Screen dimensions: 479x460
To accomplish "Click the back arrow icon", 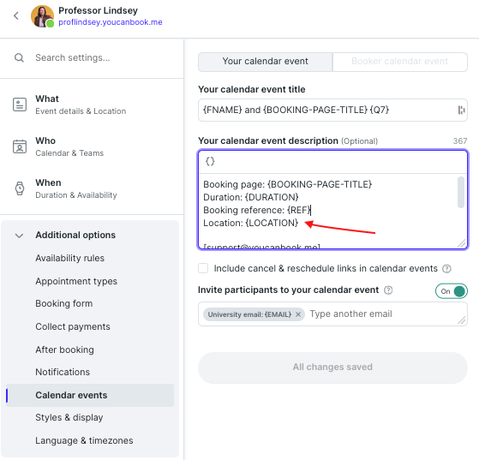I will (x=16, y=16).
